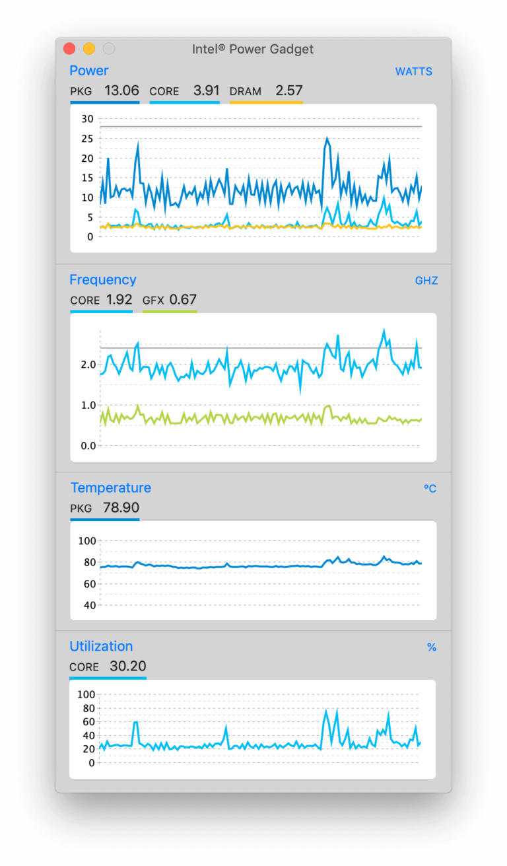This screenshot has width=507, height=866.
Task: Click the Intel Power Gadget window title
Action: pos(253,49)
